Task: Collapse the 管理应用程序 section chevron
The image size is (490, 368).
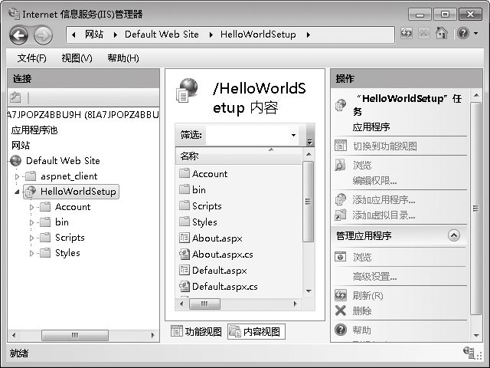Action: pyautogui.click(x=454, y=235)
